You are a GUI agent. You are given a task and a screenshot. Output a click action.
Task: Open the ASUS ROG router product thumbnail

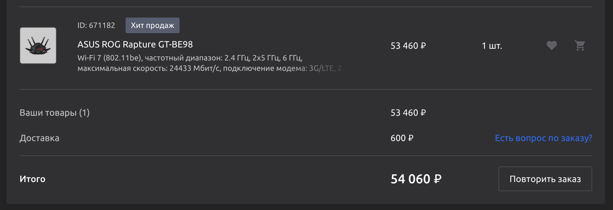click(38, 46)
